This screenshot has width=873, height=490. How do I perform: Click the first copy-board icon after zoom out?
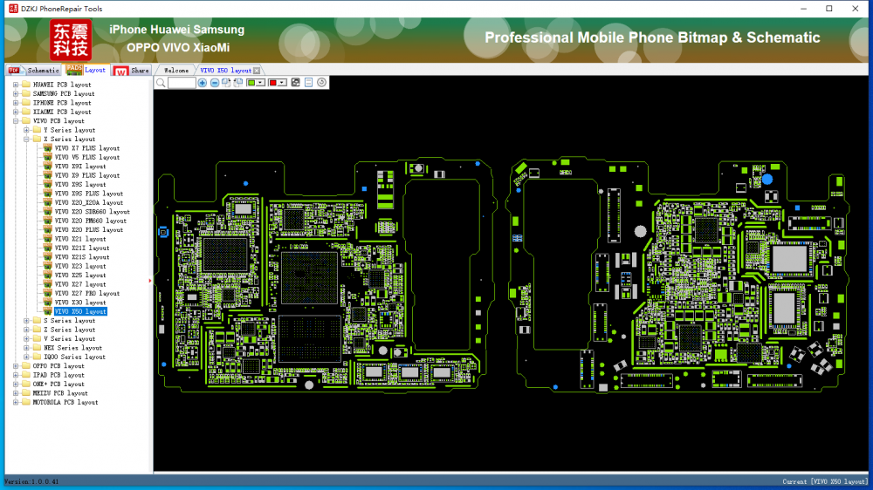point(227,83)
